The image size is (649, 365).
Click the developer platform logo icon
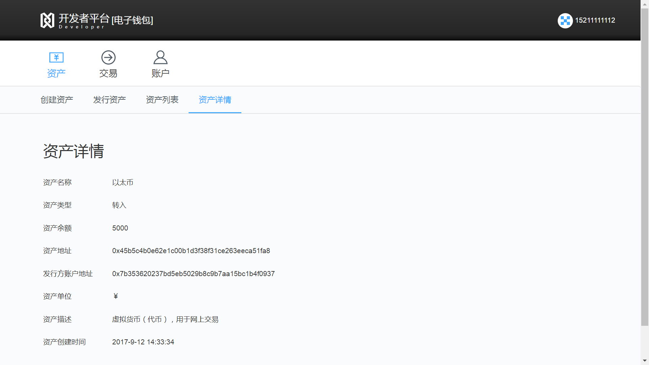pyautogui.click(x=47, y=20)
